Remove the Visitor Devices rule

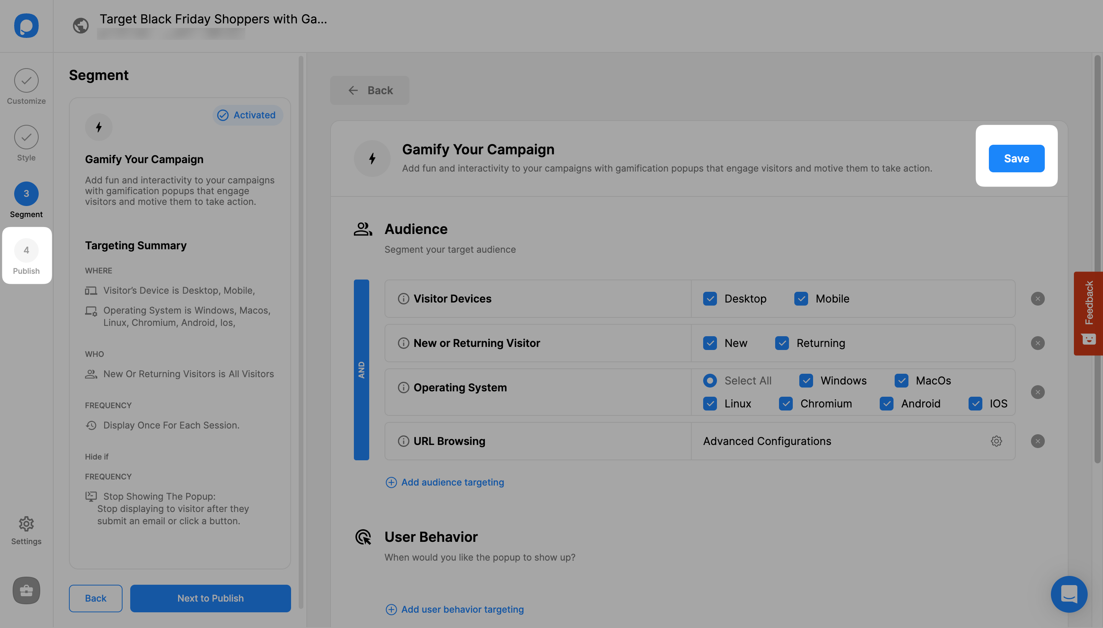tap(1038, 299)
